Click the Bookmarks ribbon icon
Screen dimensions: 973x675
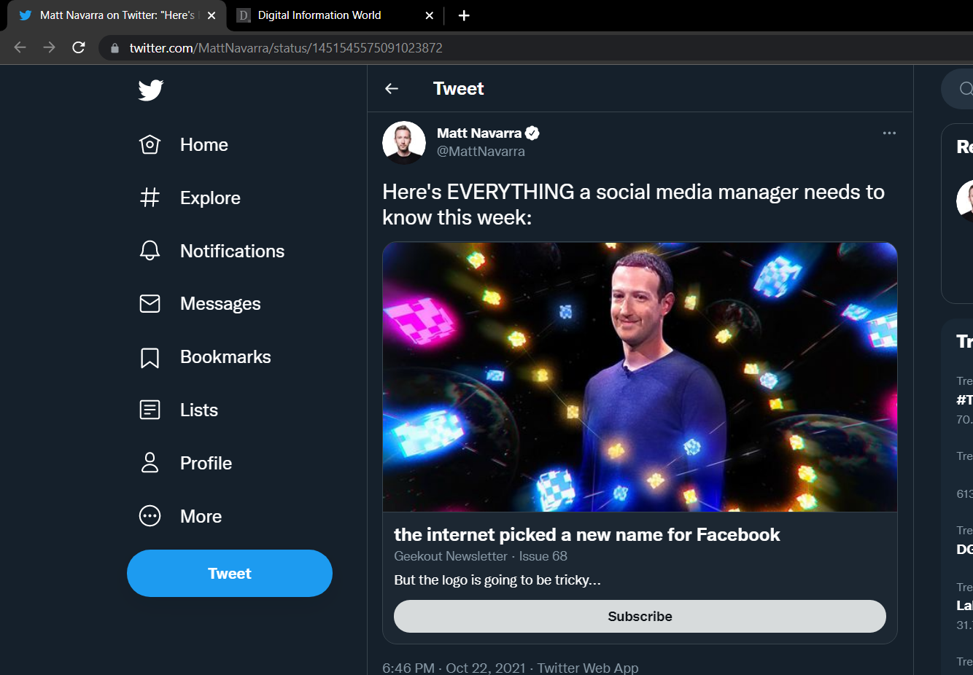150,357
